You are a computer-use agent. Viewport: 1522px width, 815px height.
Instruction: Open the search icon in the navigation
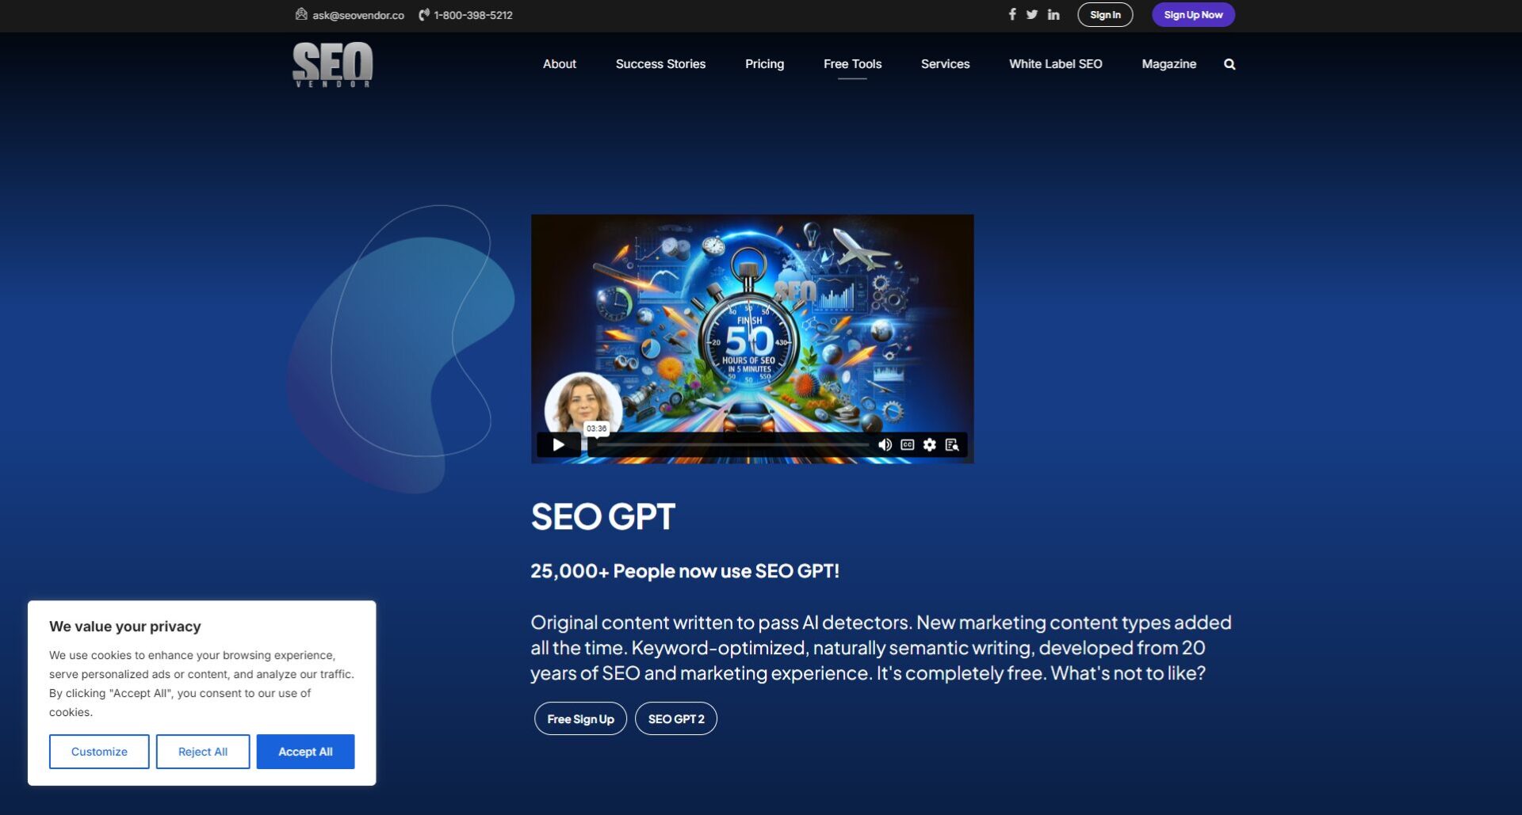pyautogui.click(x=1229, y=63)
